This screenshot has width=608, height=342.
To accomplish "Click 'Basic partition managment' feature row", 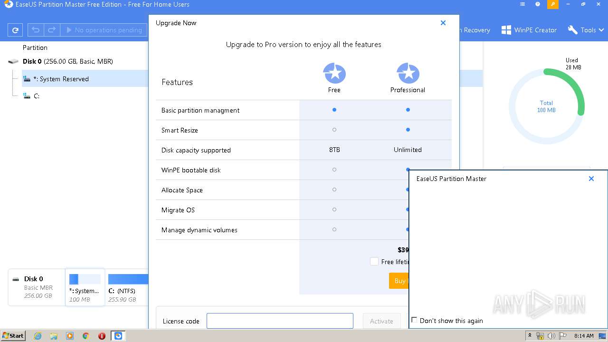I will point(304,110).
